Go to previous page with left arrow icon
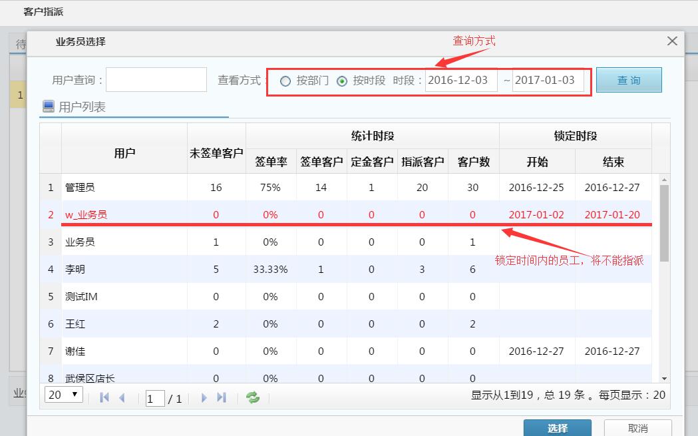The height and width of the screenshot is (436, 698). (x=120, y=397)
